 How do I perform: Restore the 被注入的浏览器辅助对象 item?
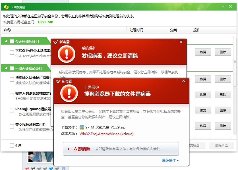(203, 95)
